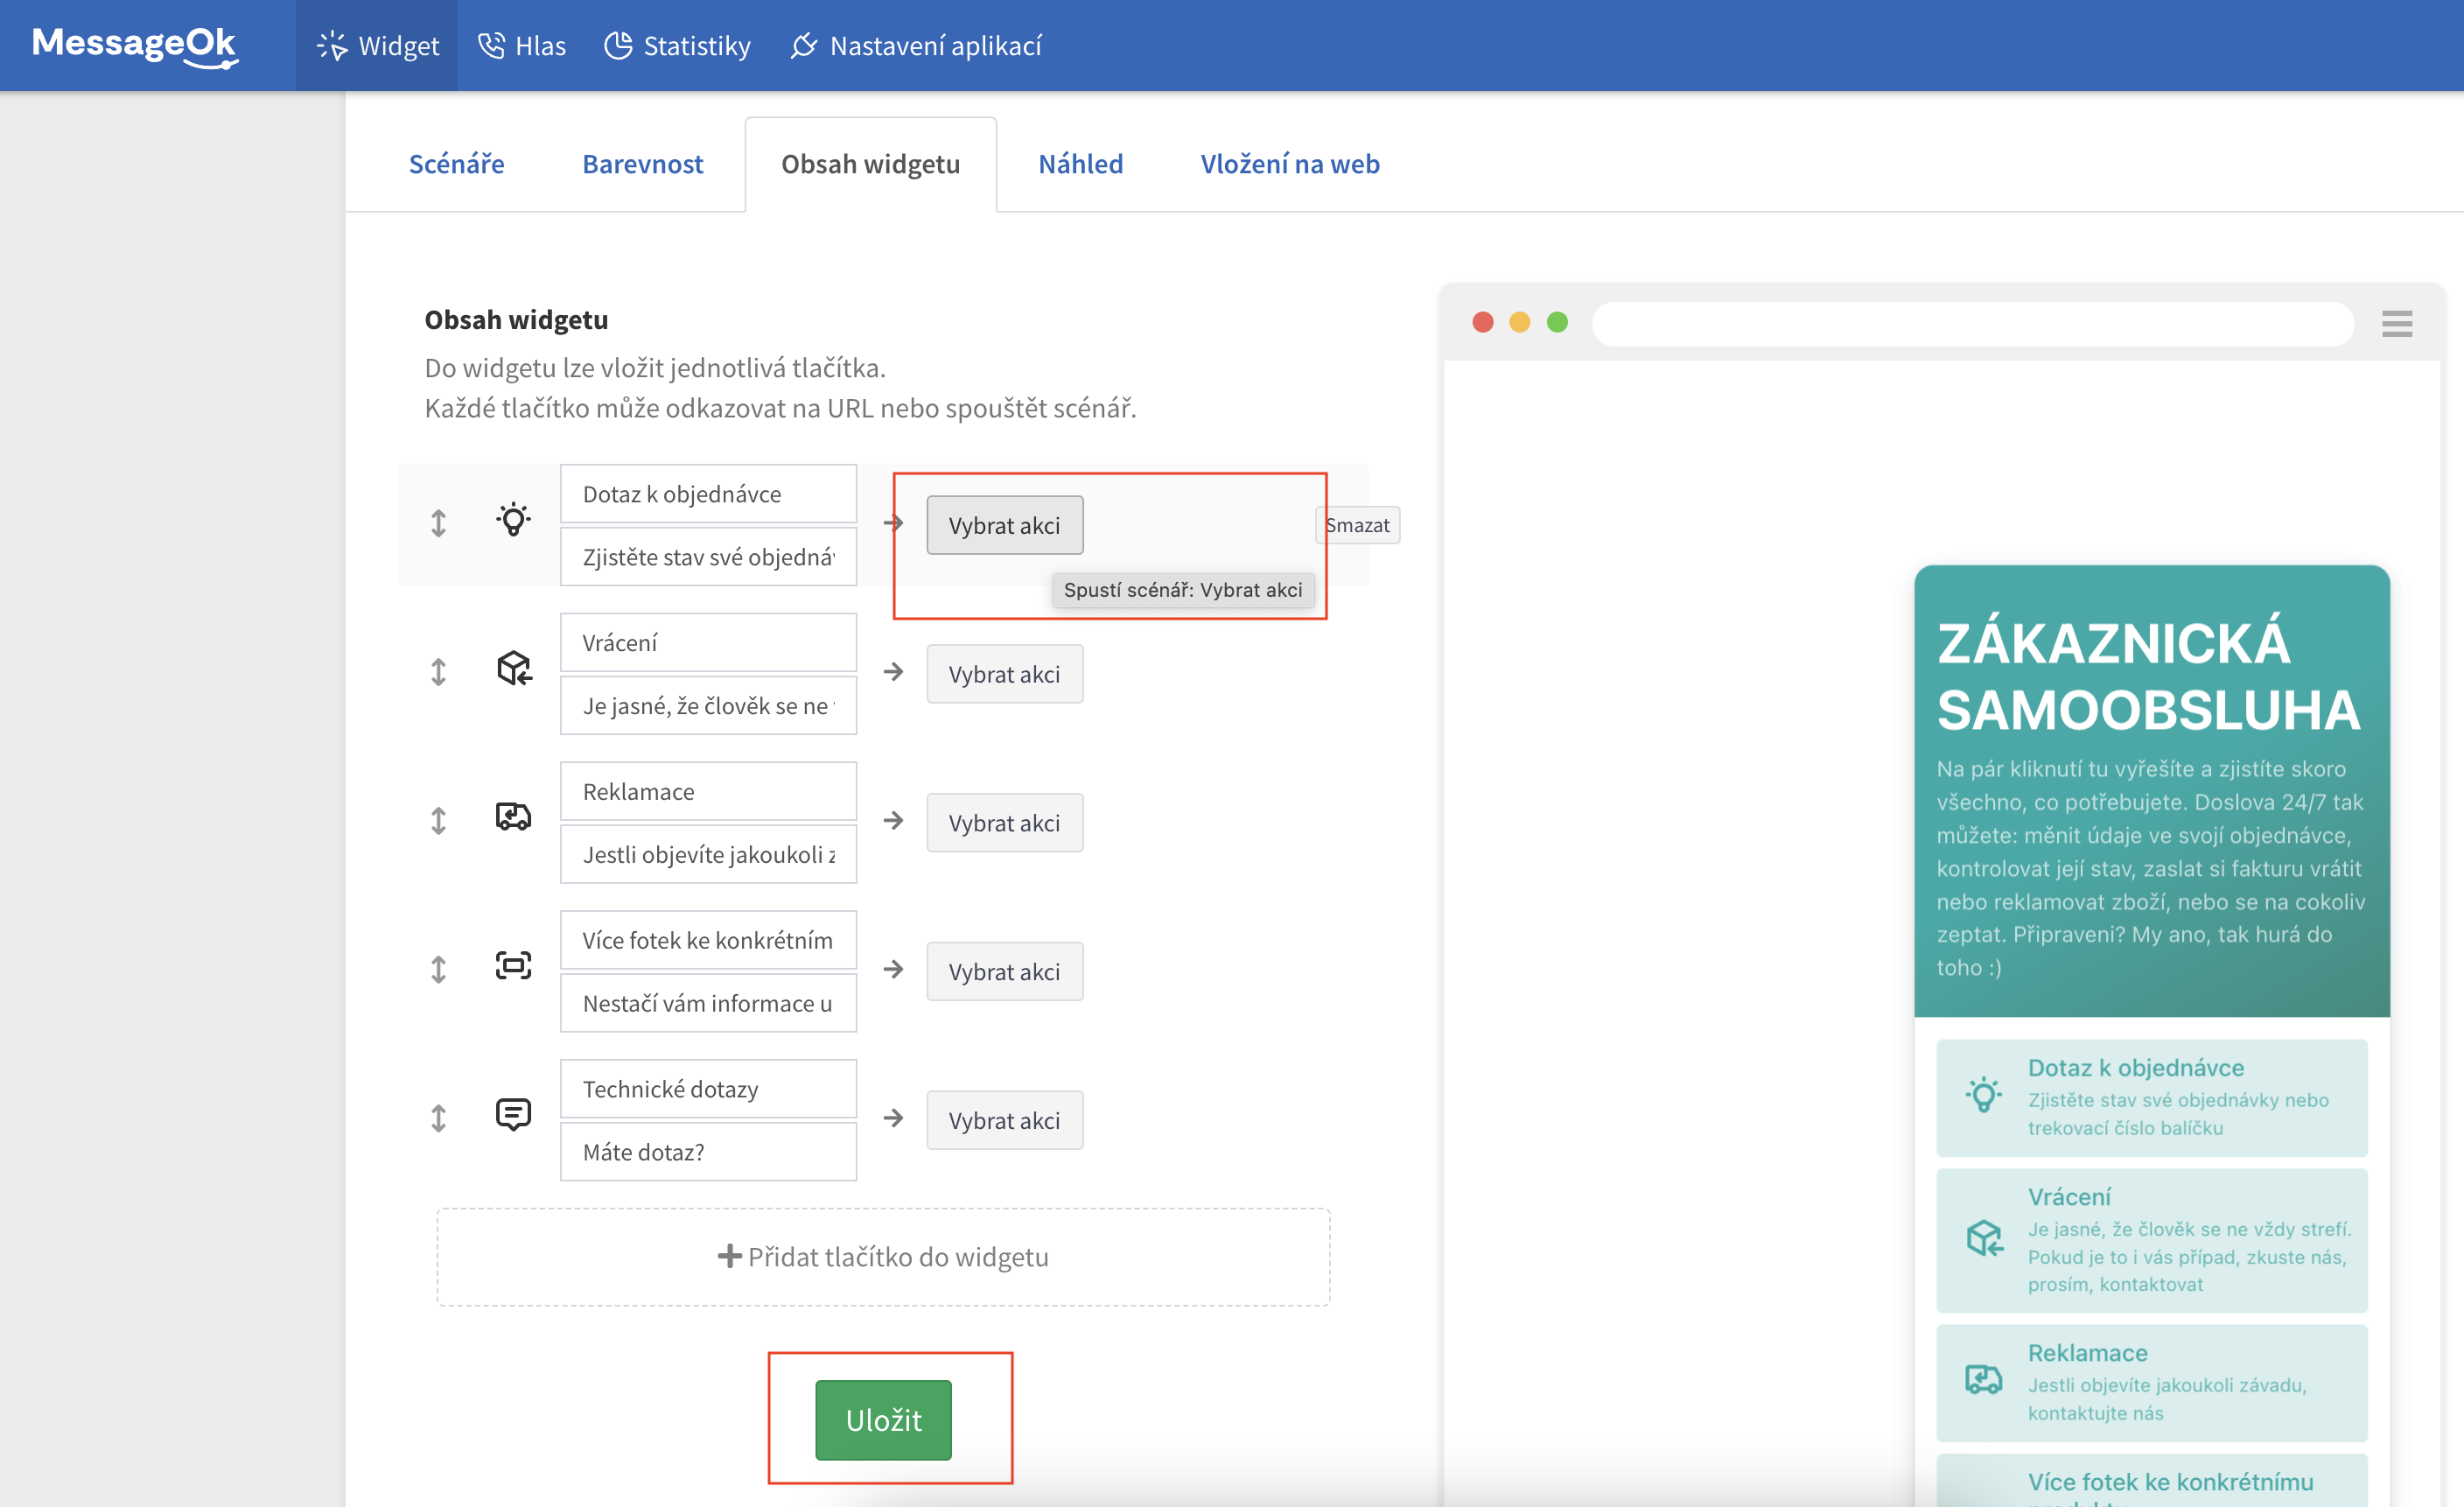Click Vrácení card in the widget preview
The height and width of the screenshot is (1507, 2464).
[x=2151, y=1240]
